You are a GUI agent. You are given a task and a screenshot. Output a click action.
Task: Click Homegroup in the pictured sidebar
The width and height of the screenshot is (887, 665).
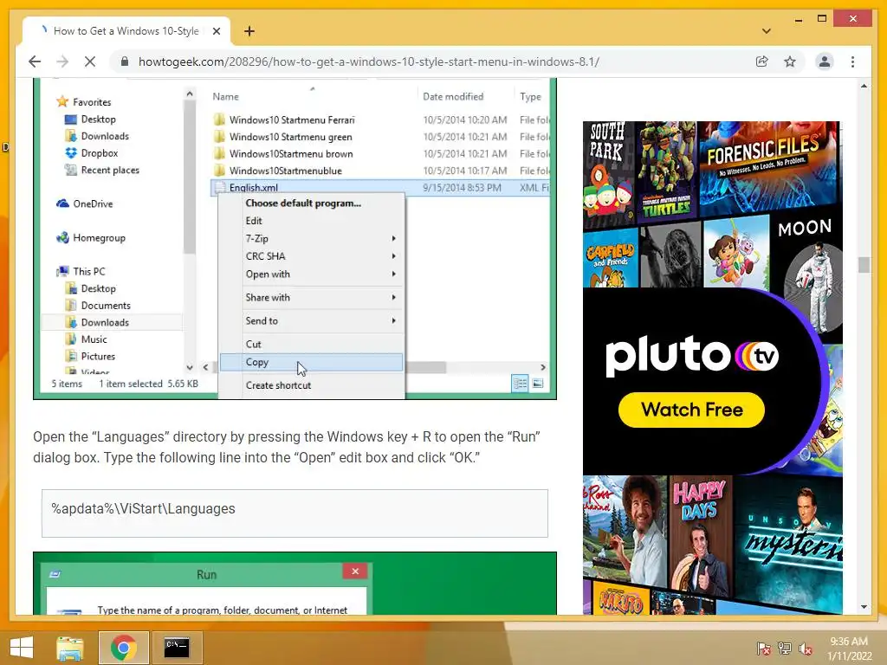[90, 237]
